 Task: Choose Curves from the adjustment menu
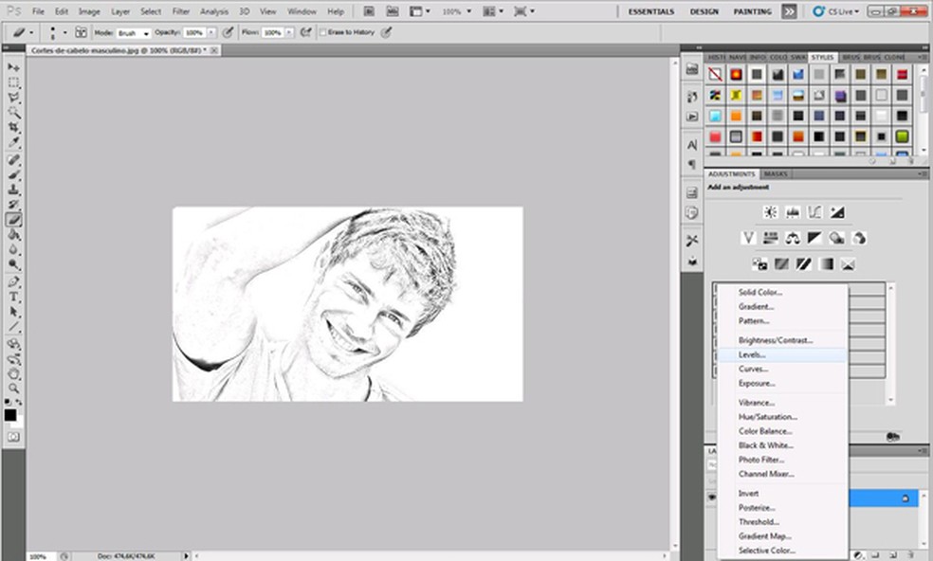point(753,369)
